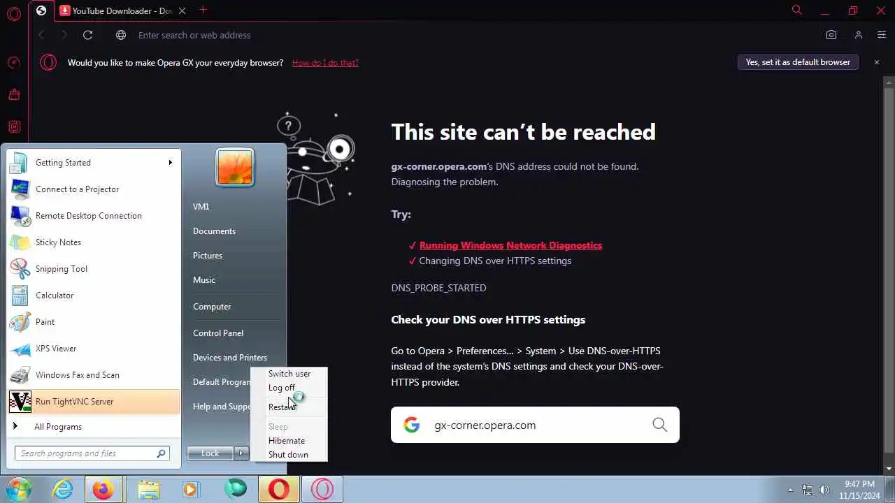Open Devices and Printers
The image size is (895, 503).
pyautogui.click(x=230, y=358)
